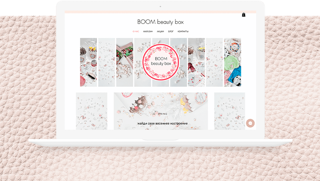Viewport: 320px width, 181px height.
Task: Open the round chat bubble widget
Action: pos(250,123)
